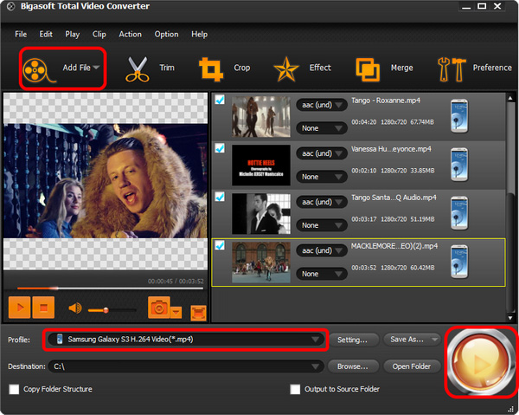Enable Copy Folder Structure checkbox

[14, 389]
